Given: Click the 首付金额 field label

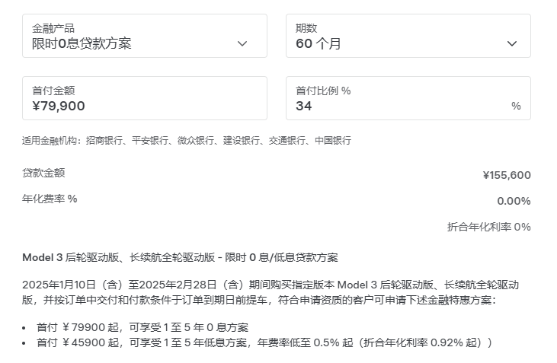Looking at the screenshot, I should [53, 91].
